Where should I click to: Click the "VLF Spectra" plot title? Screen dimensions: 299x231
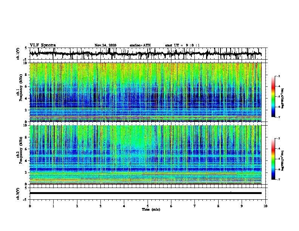[x=43, y=45]
